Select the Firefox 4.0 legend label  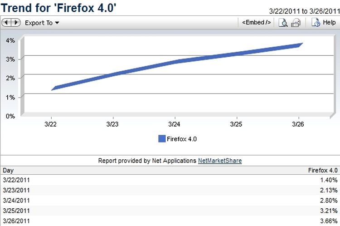(x=182, y=139)
